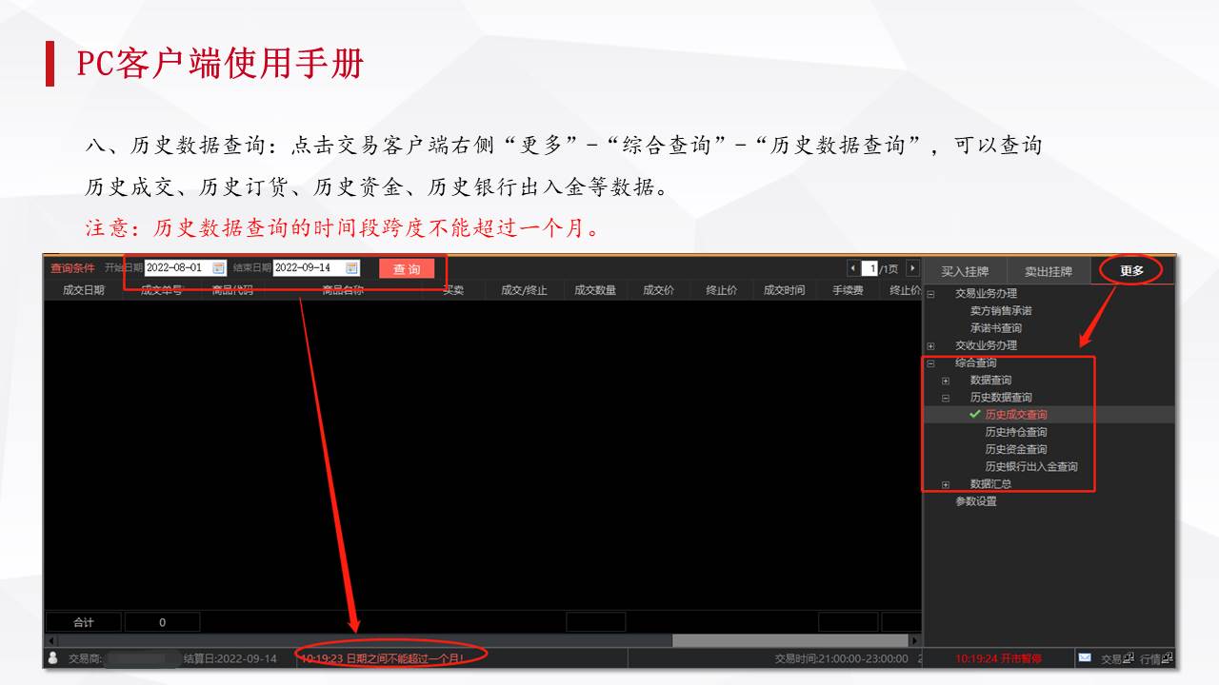This screenshot has width=1219, height=685.
Task: Sort by 商品名称 column header
Action: 343,290
